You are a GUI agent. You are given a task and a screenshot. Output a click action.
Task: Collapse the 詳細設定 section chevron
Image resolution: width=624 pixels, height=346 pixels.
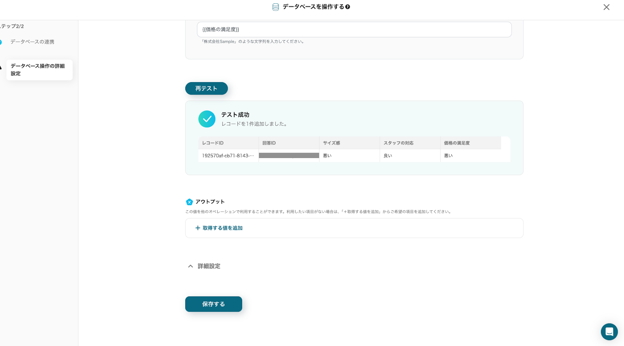190,266
